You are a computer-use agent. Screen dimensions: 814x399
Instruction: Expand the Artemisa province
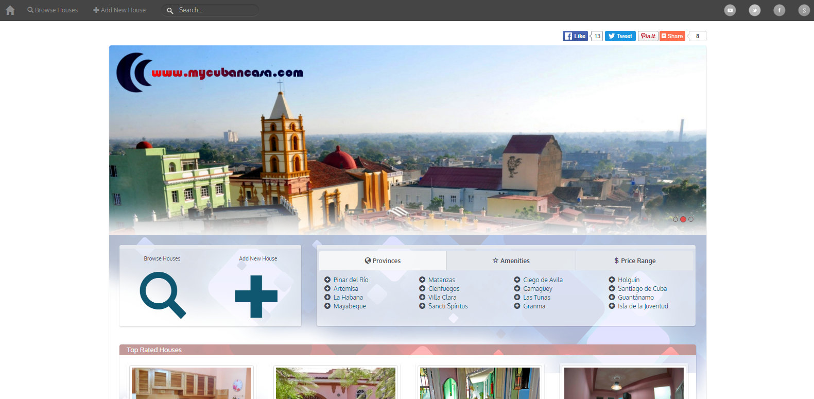click(x=341, y=289)
